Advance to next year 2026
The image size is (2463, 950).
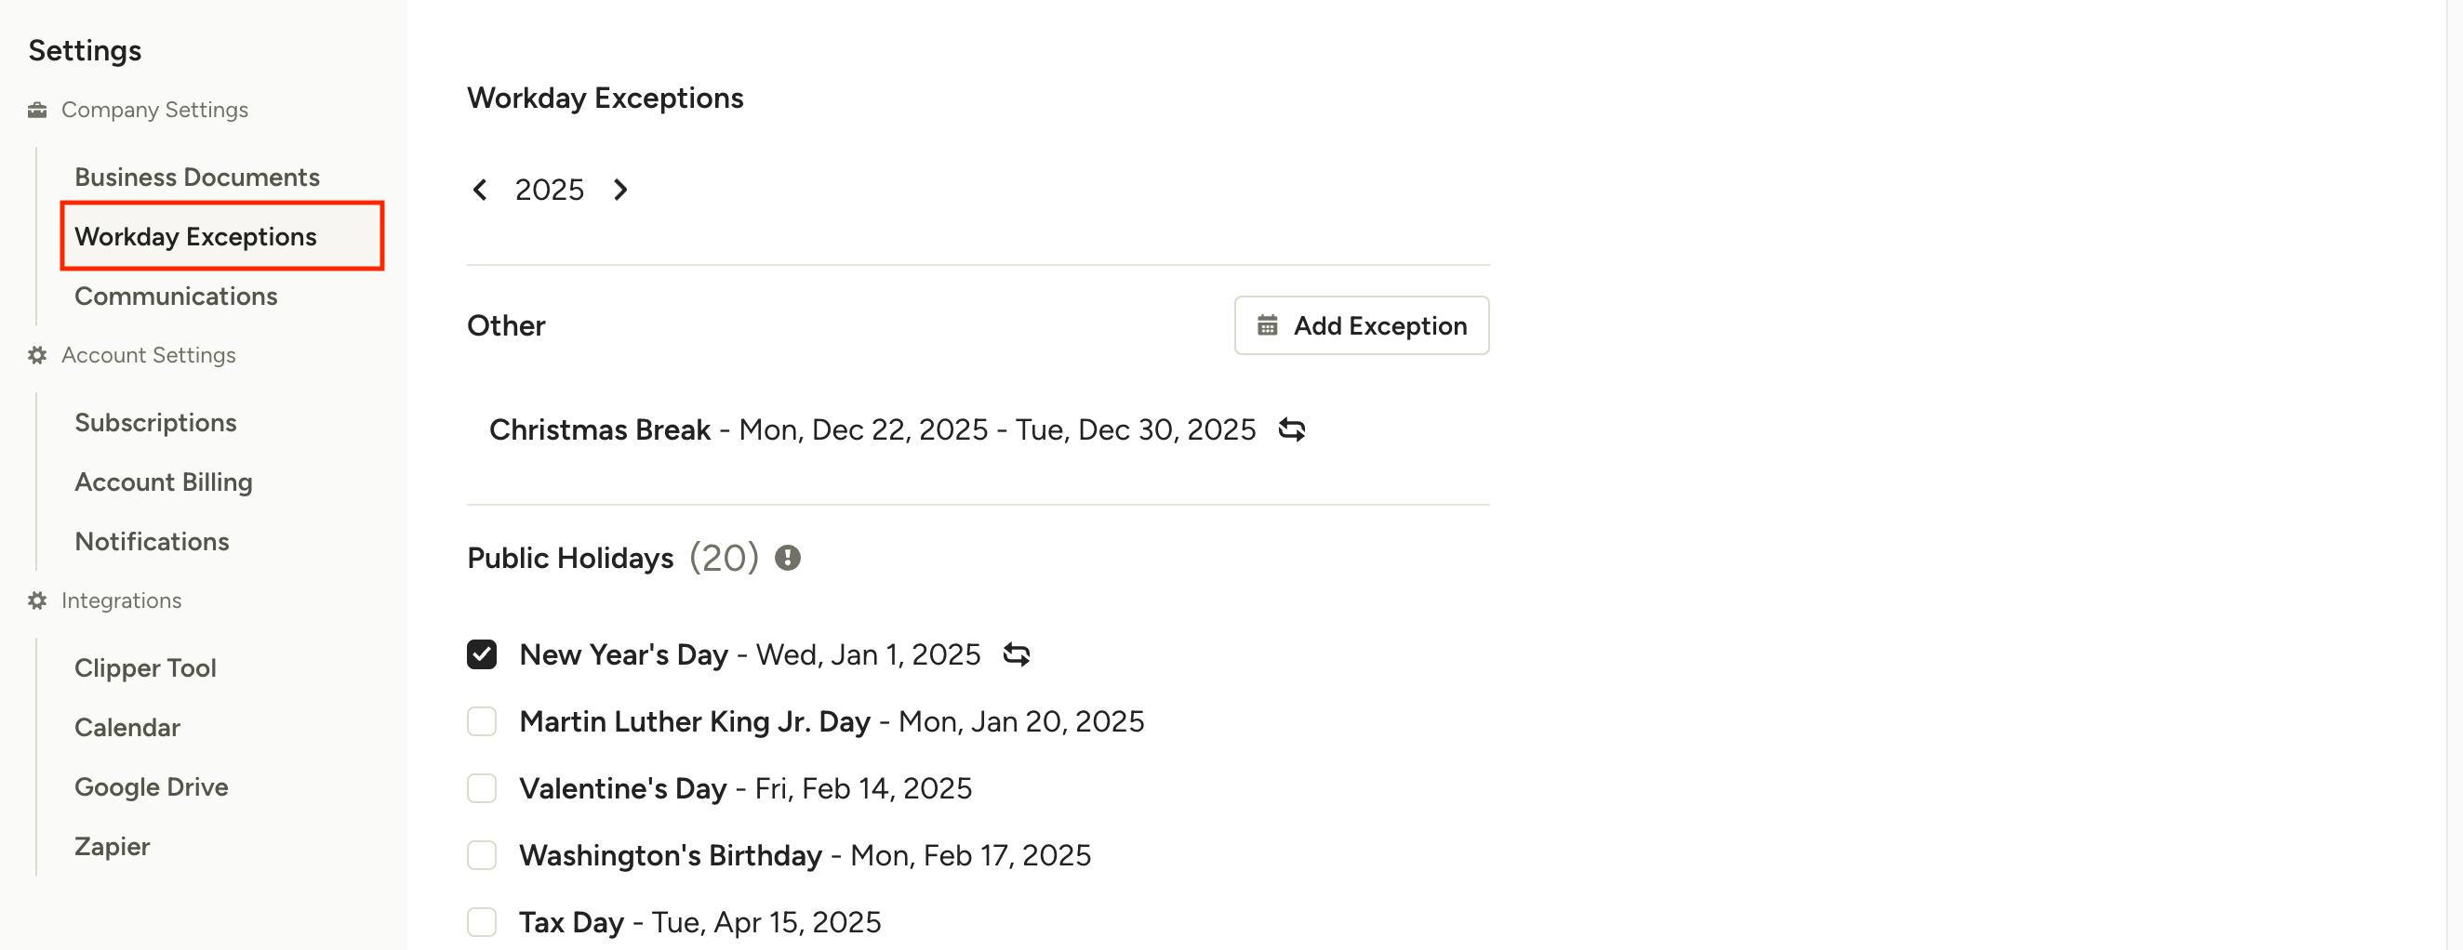coord(620,191)
